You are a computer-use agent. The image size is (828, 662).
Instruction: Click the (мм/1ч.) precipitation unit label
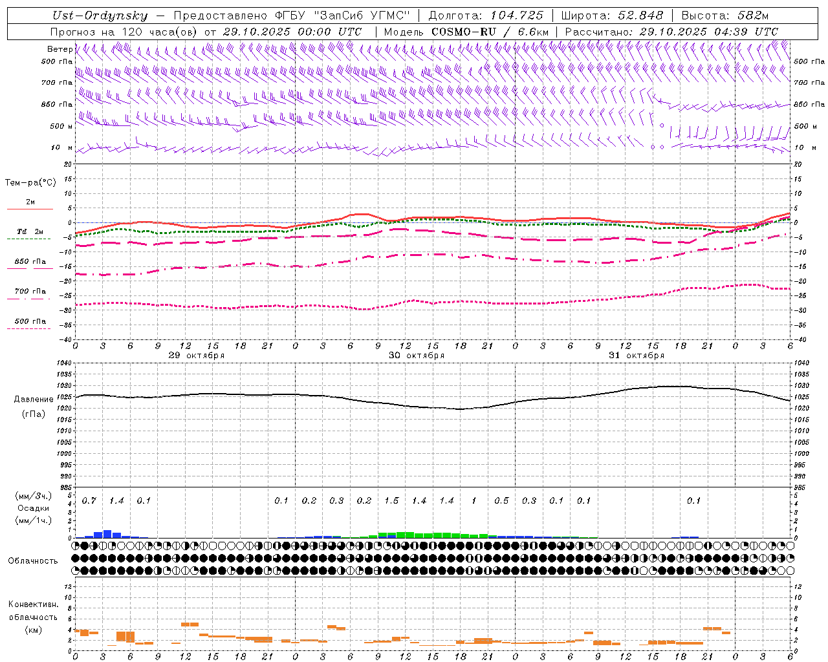pos(33,520)
